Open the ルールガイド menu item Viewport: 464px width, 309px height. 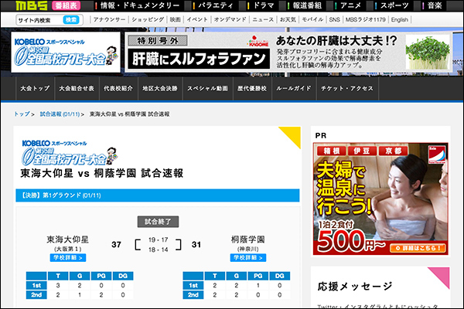point(293,88)
